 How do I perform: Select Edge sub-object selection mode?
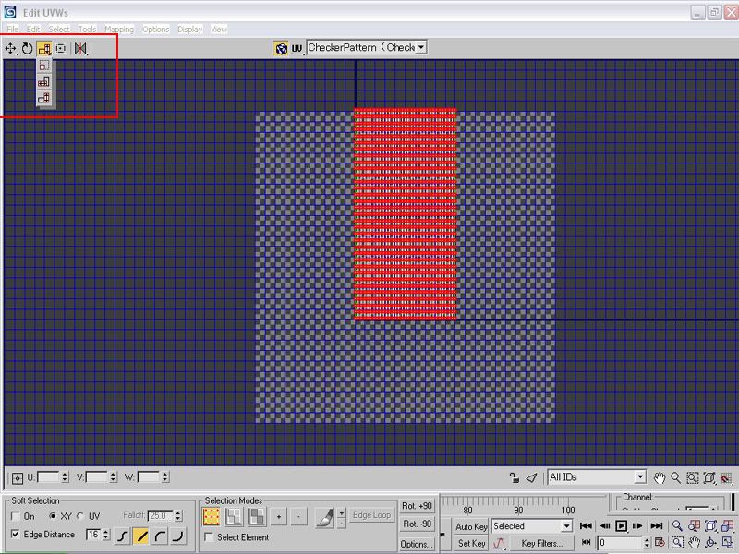(x=234, y=517)
